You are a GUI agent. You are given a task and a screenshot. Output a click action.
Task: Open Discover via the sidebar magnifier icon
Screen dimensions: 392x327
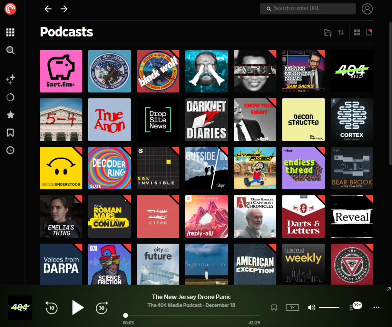[x=10, y=50]
